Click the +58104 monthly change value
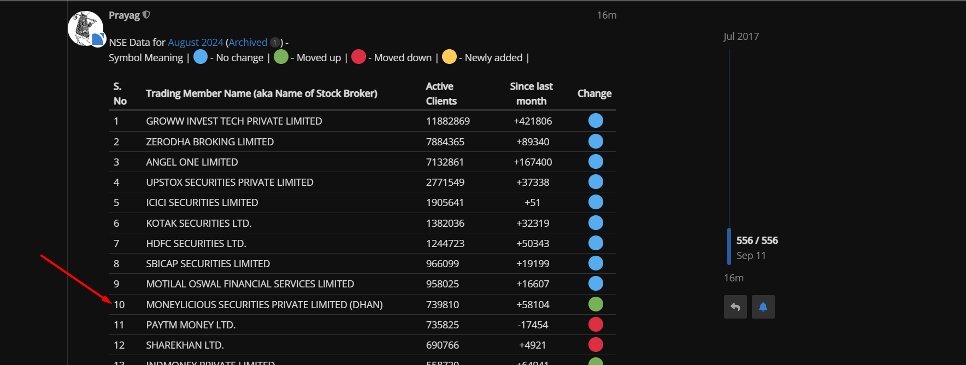The height and width of the screenshot is (365, 966). 533,305
